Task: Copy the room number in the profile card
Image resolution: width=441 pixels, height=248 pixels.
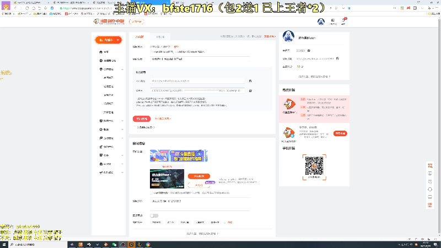Action: 309,51
